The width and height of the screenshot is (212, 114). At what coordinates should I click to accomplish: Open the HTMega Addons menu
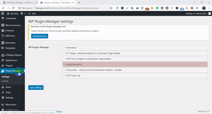click(13, 55)
